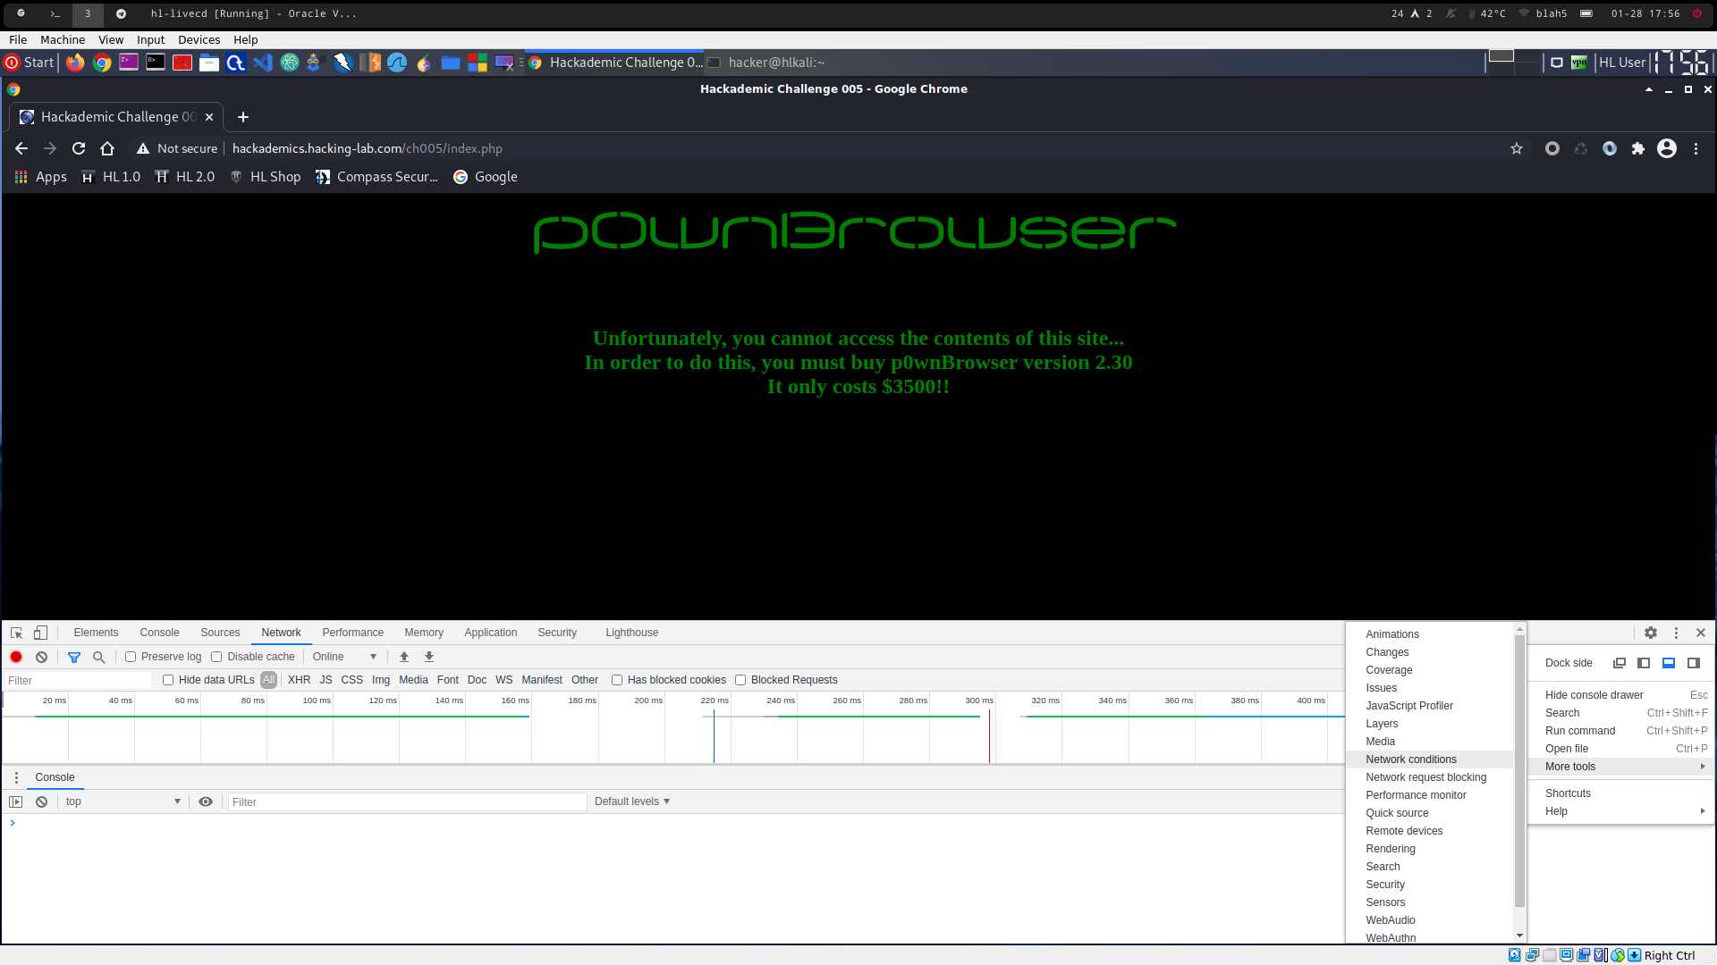Viewport: 1717px width, 965px height.
Task: Open the inspect element picker
Action: 16,633
